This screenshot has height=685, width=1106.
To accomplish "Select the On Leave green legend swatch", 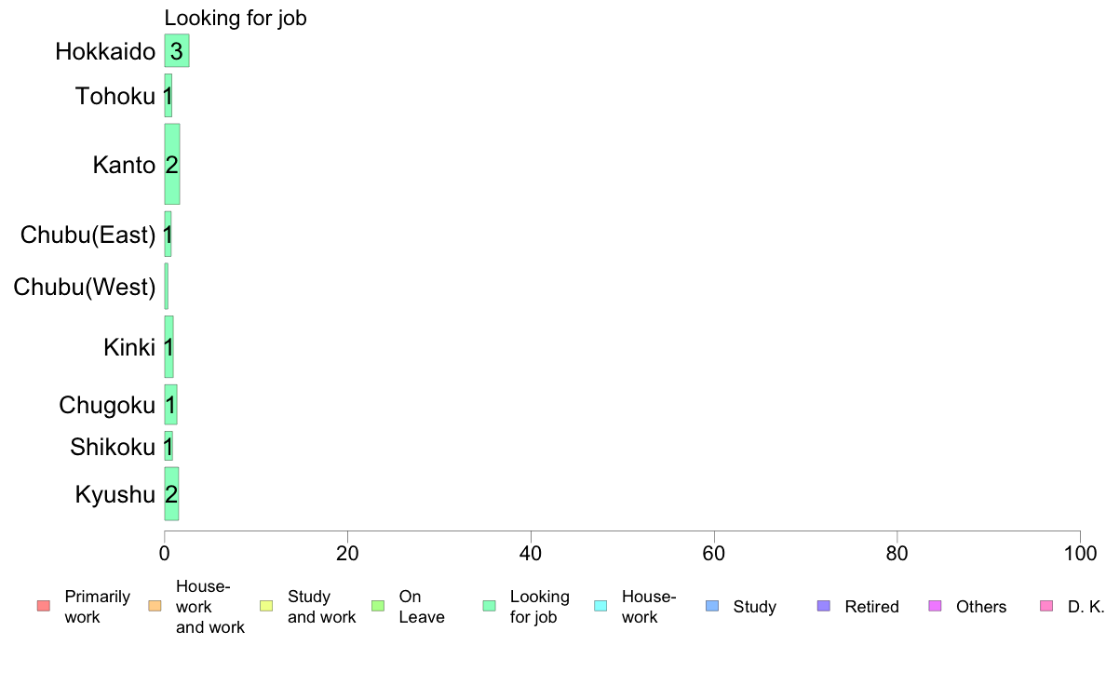I will point(377,606).
